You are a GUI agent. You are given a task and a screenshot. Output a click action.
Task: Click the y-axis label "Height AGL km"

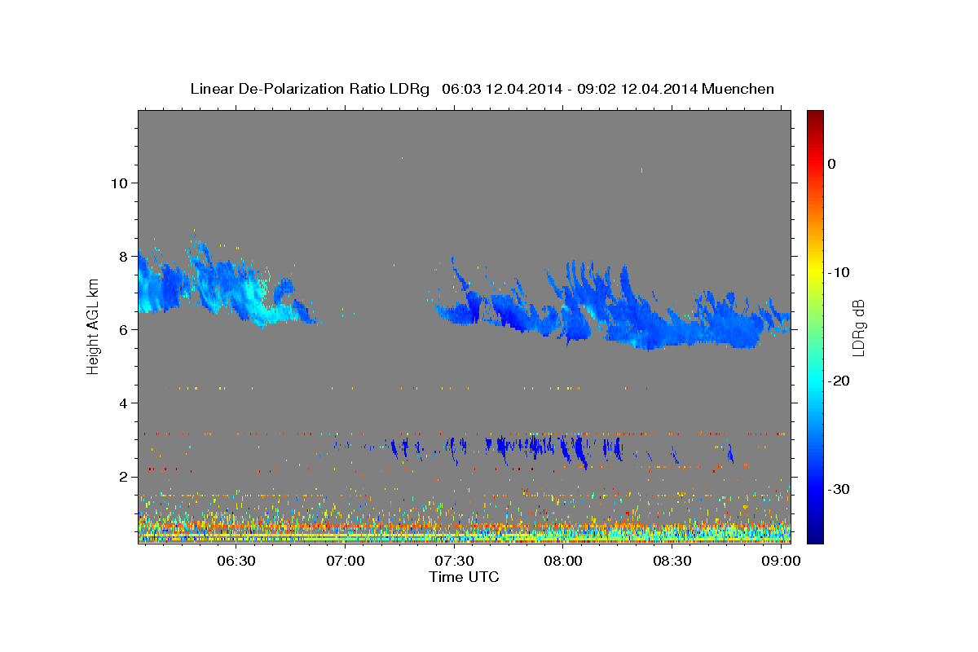pyautogui.click(x=94, y=326)
